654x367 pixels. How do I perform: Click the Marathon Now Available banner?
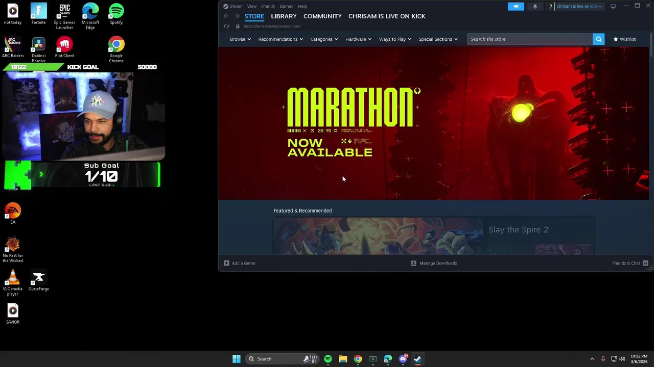click(x=433, y=123)
